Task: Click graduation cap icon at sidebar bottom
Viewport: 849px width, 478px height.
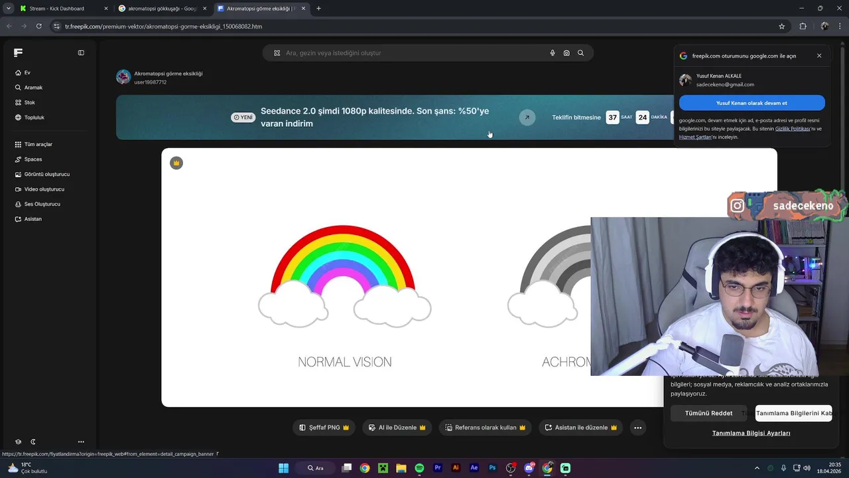Action: click(x=19, y=441)
